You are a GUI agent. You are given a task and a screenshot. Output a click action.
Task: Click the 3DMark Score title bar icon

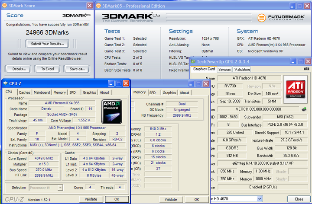4,6
